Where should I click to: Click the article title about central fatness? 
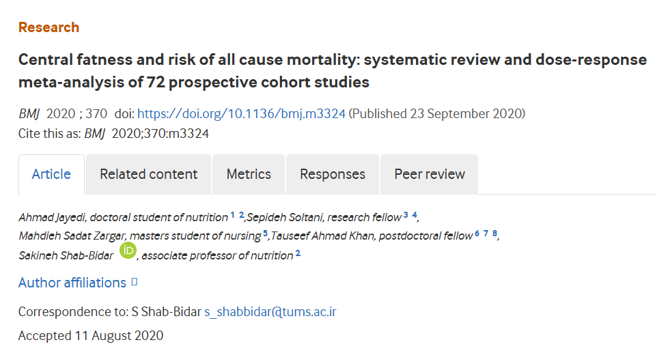click(x=333, y=71)
